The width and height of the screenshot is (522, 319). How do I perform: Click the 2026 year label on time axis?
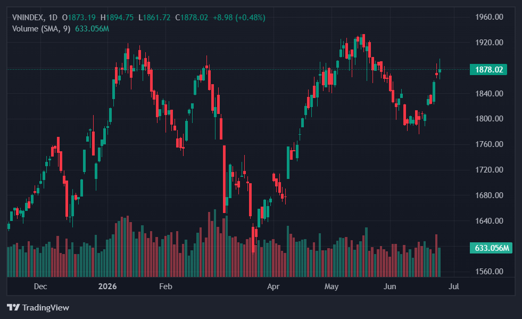[107, 287]
